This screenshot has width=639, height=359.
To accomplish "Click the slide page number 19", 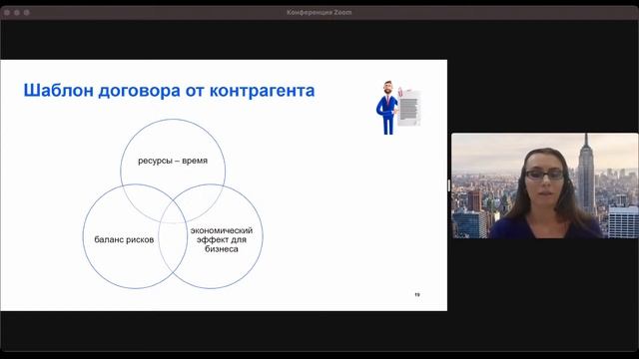I will (x=417, y=295).
